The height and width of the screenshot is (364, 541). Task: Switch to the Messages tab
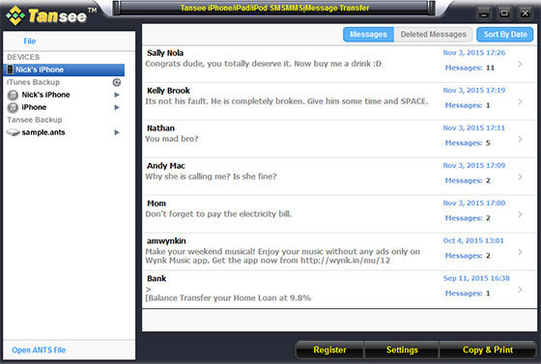tap(368, 35)
